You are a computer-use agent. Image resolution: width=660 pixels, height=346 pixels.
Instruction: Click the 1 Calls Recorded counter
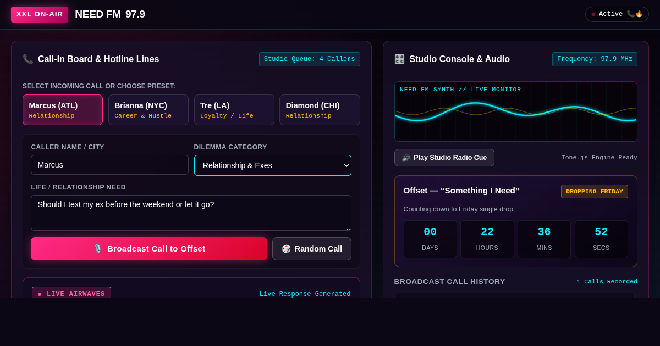(607, 282)
